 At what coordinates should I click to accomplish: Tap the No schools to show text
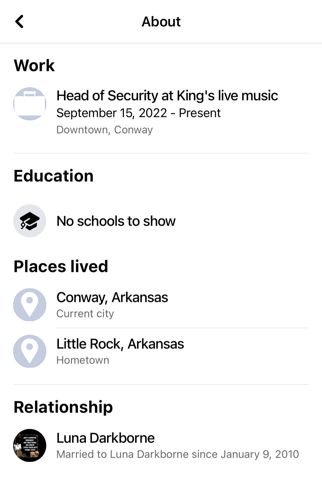point(116,221)
